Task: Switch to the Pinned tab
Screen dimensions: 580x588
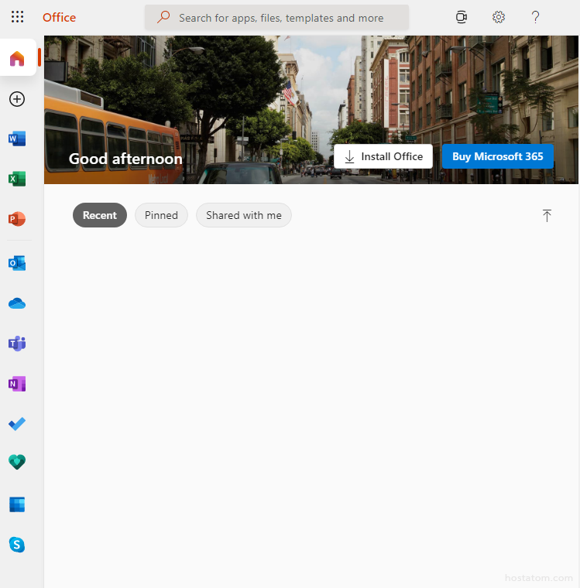Action: 161,215
